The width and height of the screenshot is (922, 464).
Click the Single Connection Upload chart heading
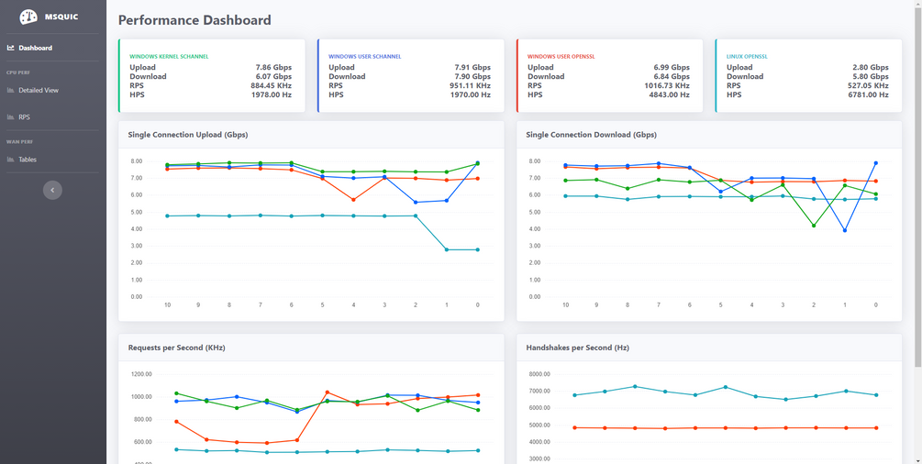point(188,135)
